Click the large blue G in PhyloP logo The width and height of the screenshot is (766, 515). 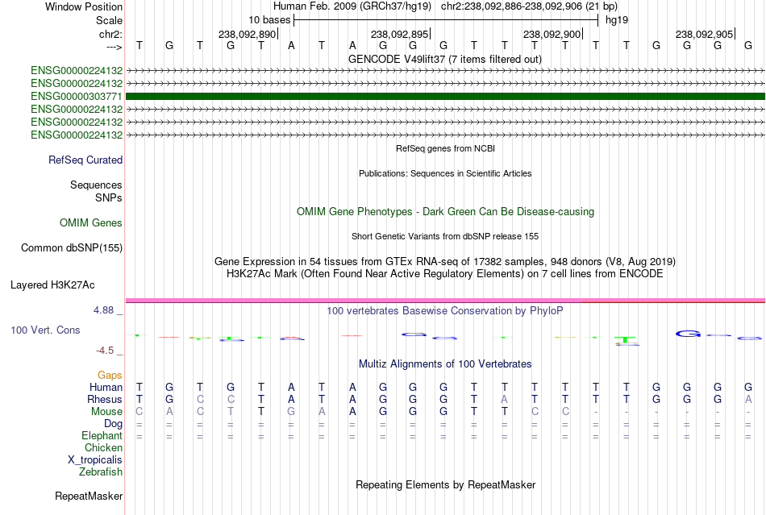coord(689,334)
